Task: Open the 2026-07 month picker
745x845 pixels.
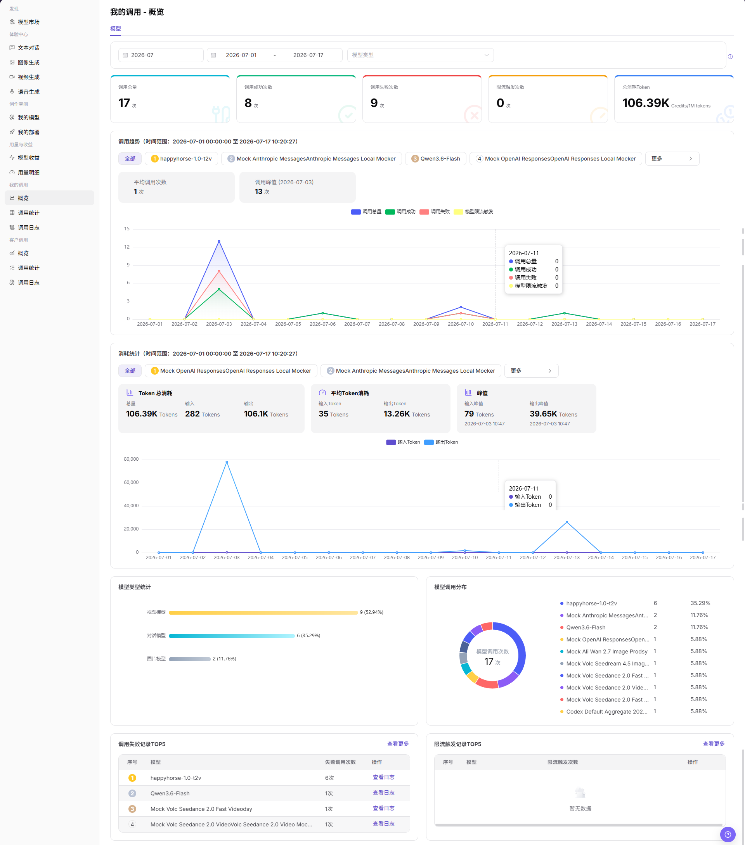Action: [x=161, y=55]
